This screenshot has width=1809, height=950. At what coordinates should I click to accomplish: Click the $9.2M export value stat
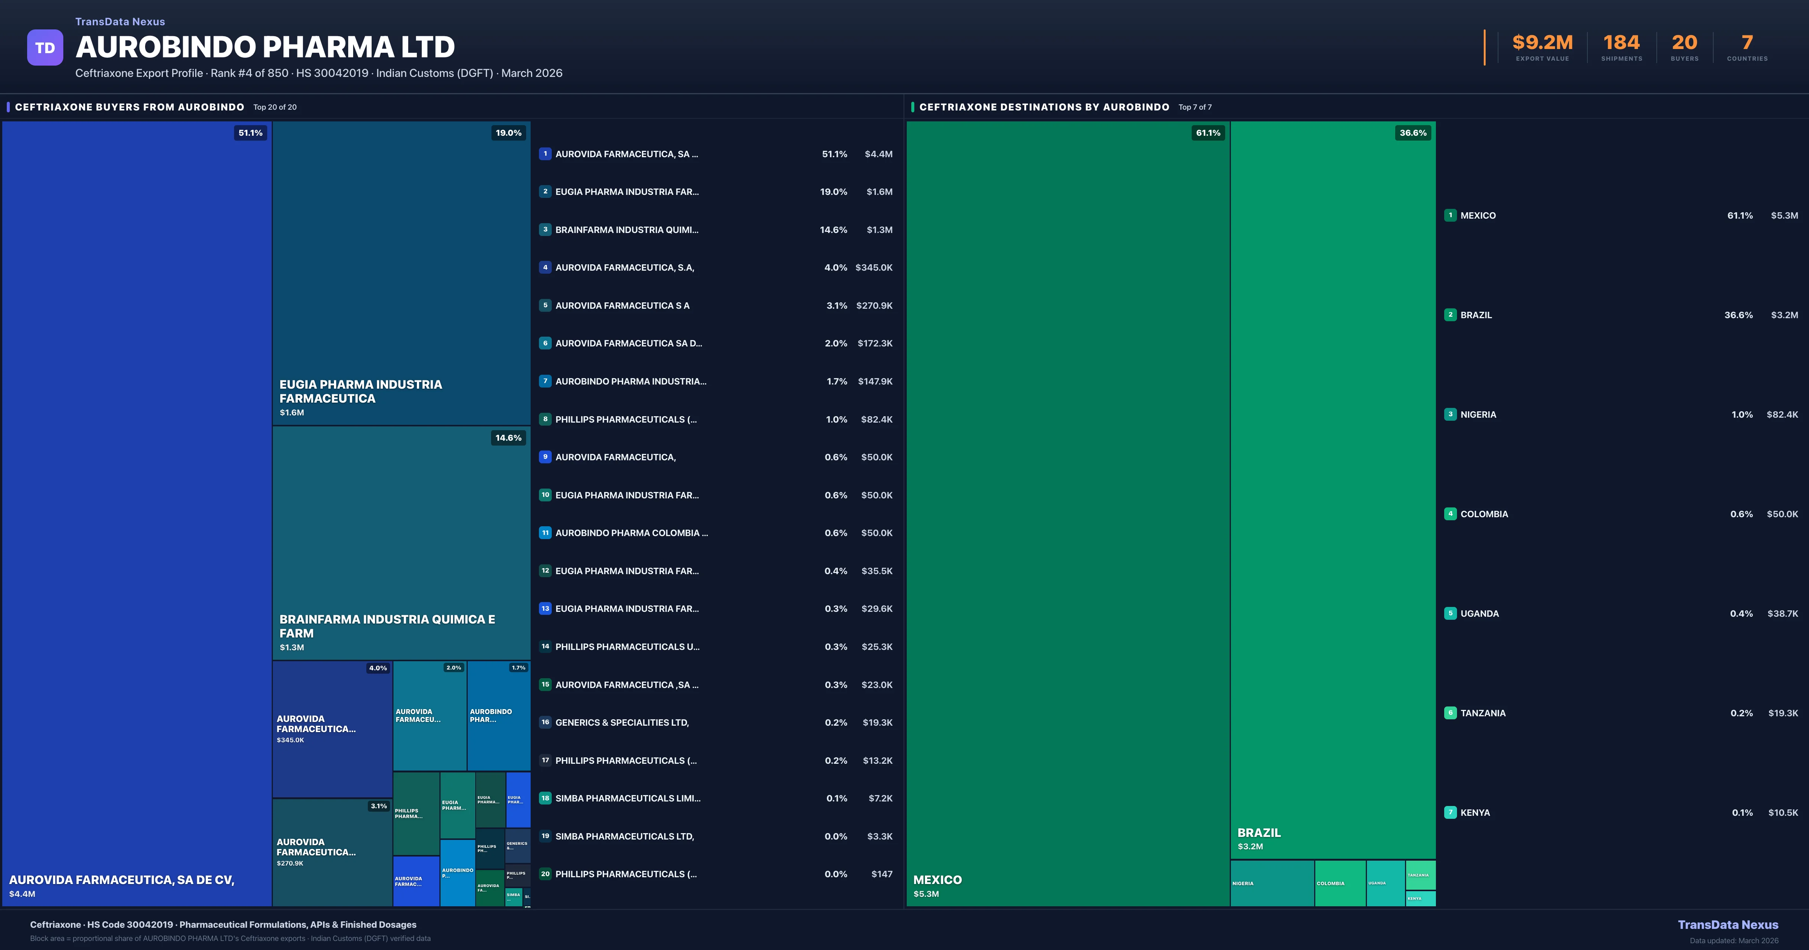coord(1541,43)
